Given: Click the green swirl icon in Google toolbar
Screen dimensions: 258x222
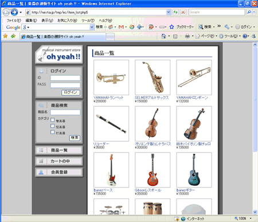Looking at the screenshot, I should pyautogui.click(x=132, y=27).
